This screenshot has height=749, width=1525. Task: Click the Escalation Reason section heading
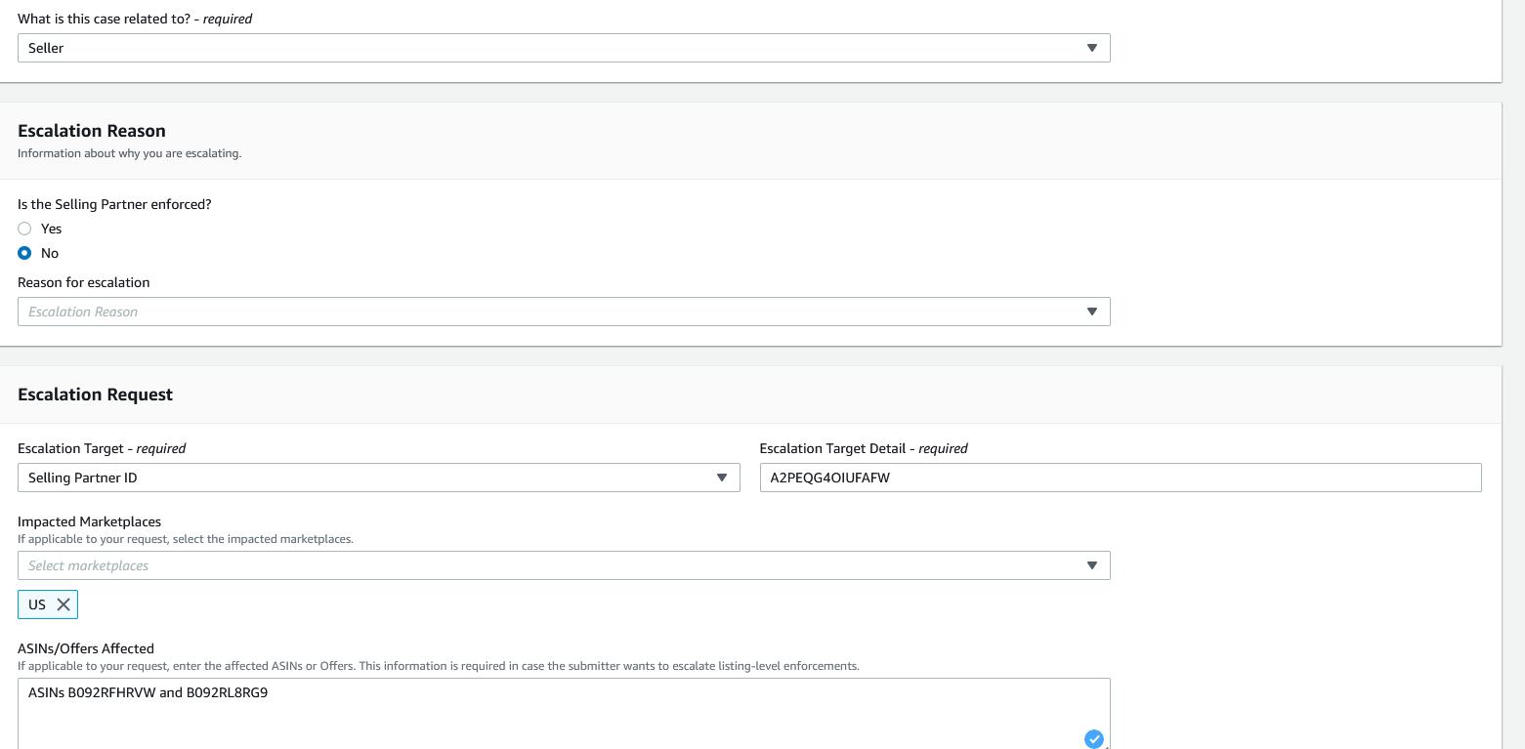tap(92, 131)
